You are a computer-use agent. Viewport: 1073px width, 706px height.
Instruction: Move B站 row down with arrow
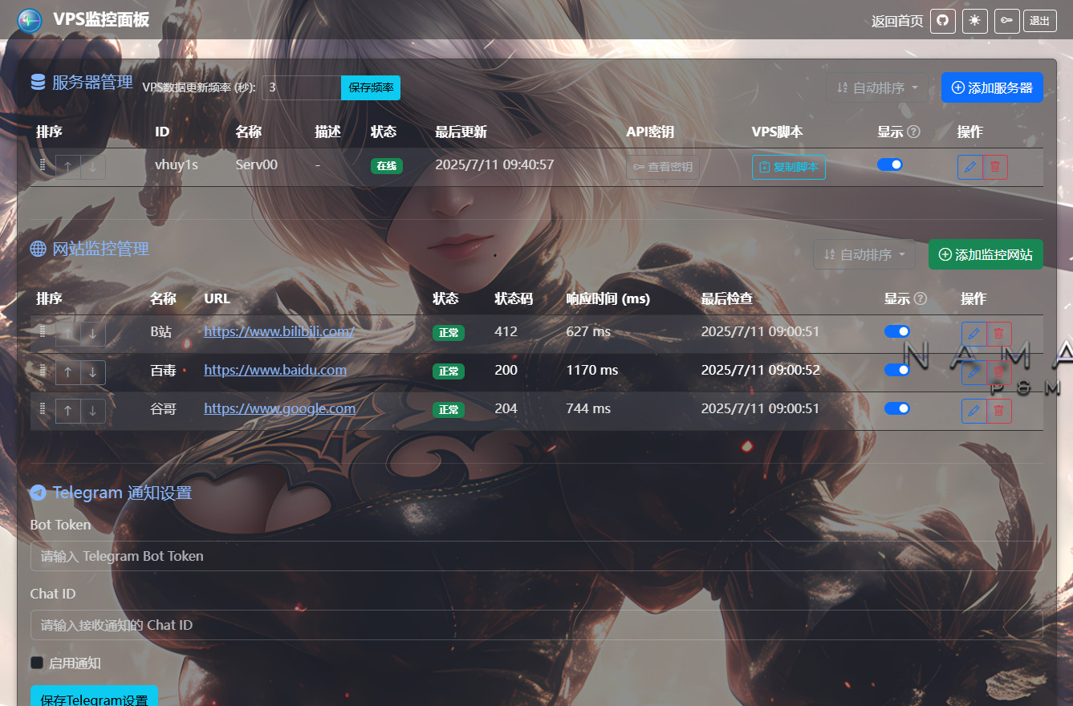click(93, 333)
